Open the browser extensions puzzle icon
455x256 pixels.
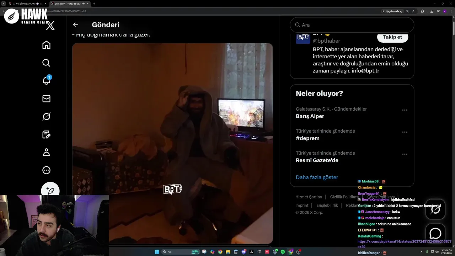pos(422,11)
